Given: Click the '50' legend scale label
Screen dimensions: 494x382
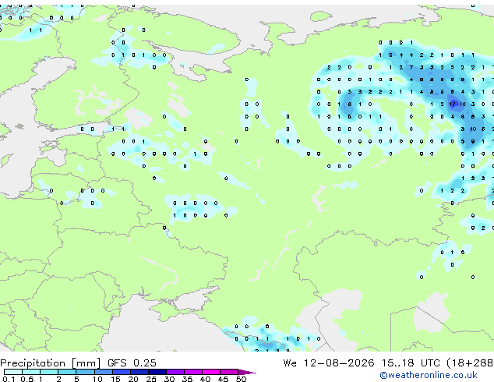Looking at the screenshot, I should coord(241,379).
